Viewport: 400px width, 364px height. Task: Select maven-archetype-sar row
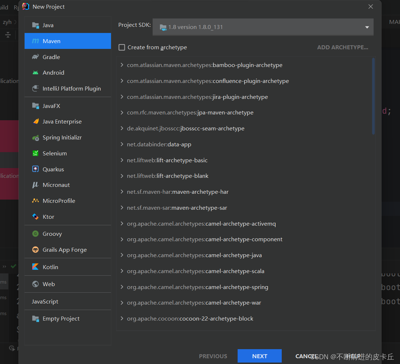(245, 208)
